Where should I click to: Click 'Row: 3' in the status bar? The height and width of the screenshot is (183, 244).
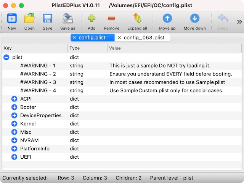(x=66, y=178)
